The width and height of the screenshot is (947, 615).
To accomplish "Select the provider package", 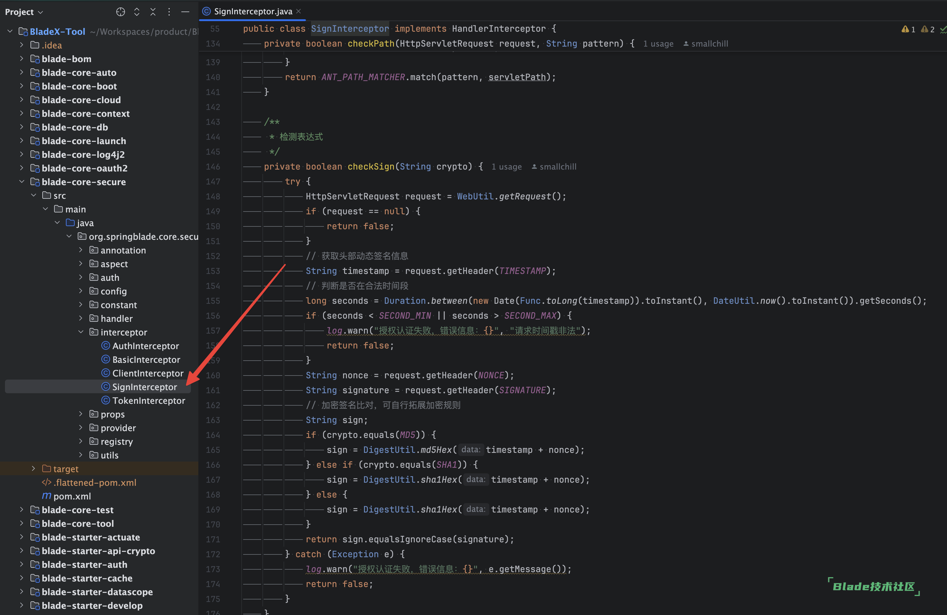I will coord(118,428).
